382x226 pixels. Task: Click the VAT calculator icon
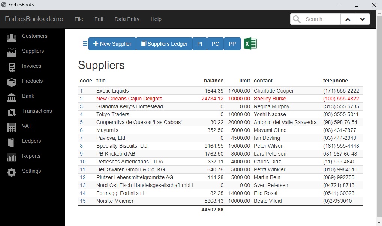point(12,127)
